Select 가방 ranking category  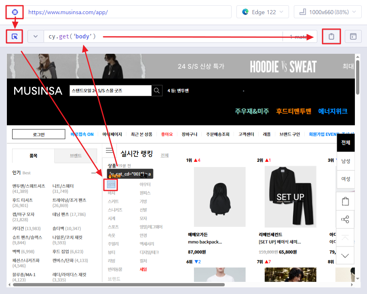tap(143, 201)
